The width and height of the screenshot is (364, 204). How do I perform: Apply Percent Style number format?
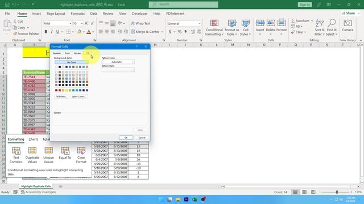(180, 32)
